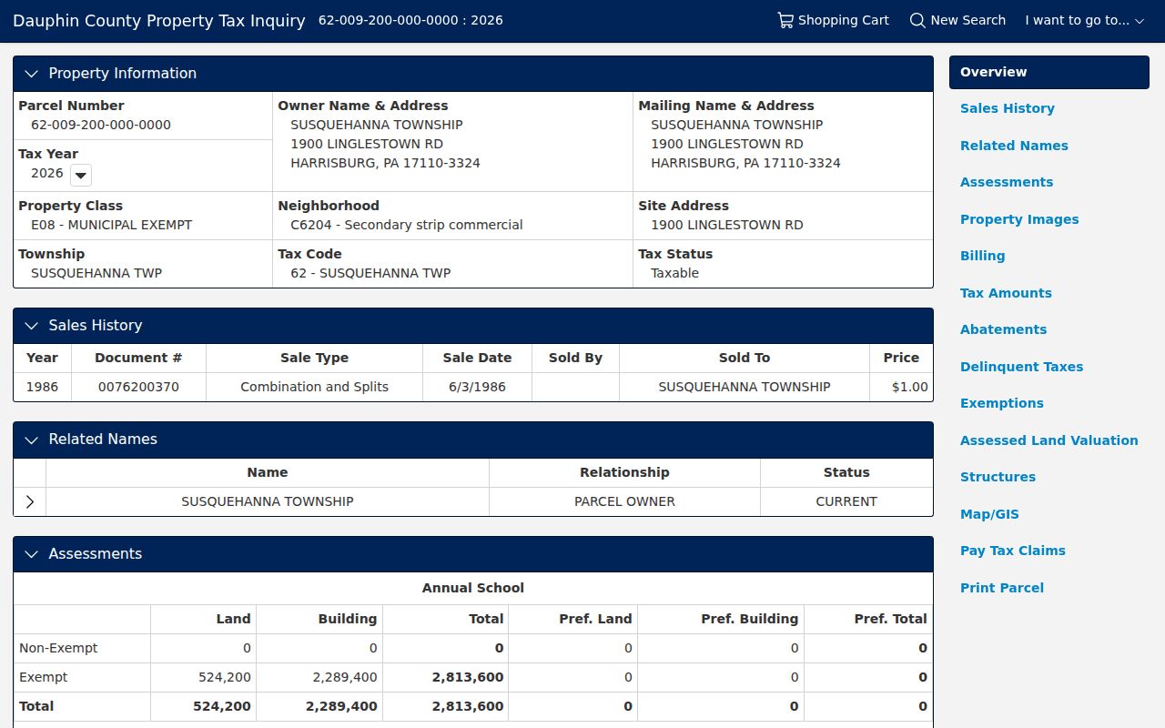
Task: Collapse the Assessments section
Action: pyautogui.click(x=32, y=554)
